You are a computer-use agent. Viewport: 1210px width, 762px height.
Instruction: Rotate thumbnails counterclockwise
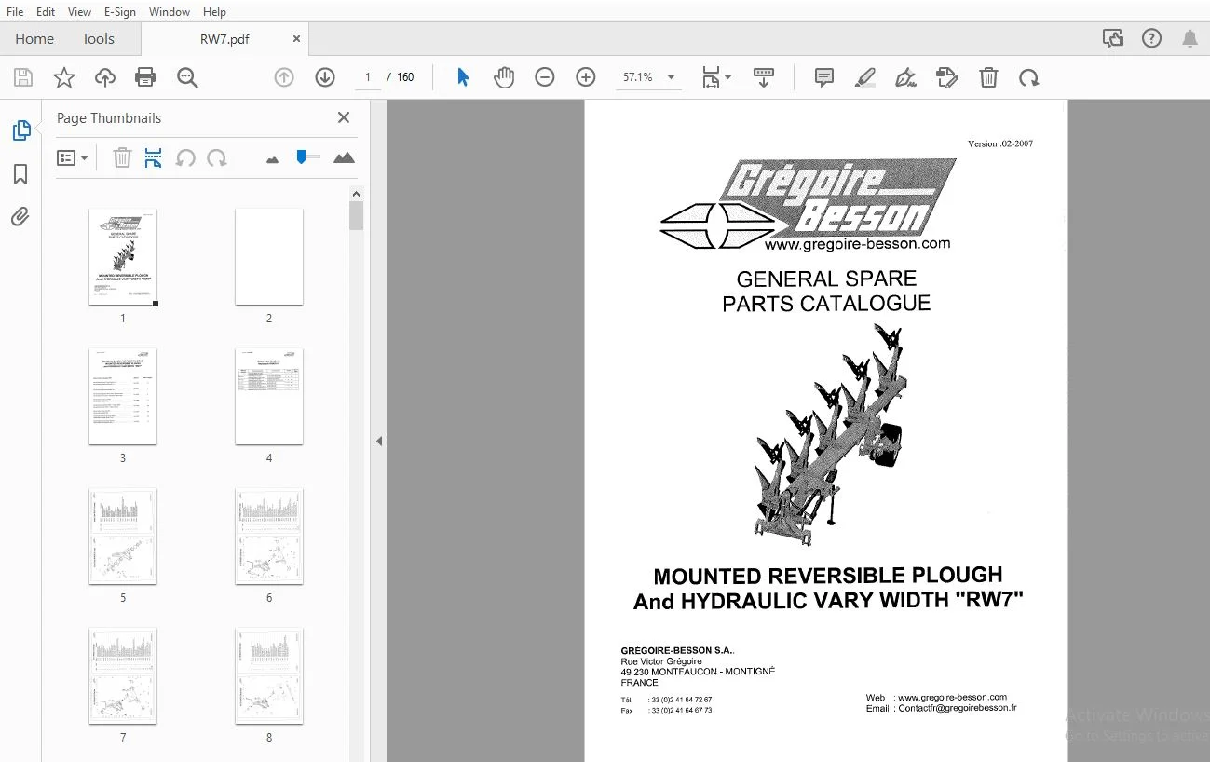(x=185, y=158)
